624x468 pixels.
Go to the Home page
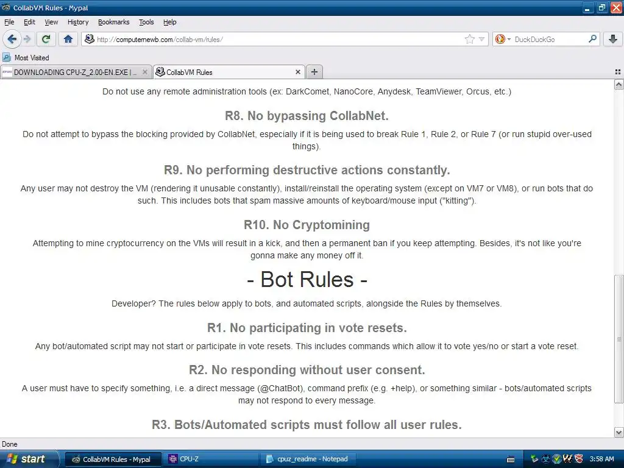coord(68,39)
